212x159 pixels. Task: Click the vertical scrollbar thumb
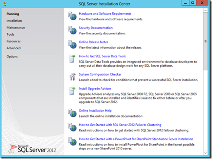point(205,41)
